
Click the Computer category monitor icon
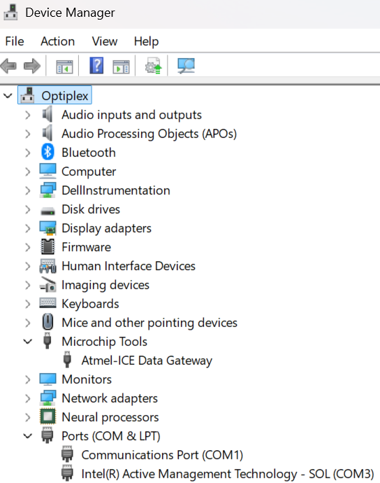[48, 171]
